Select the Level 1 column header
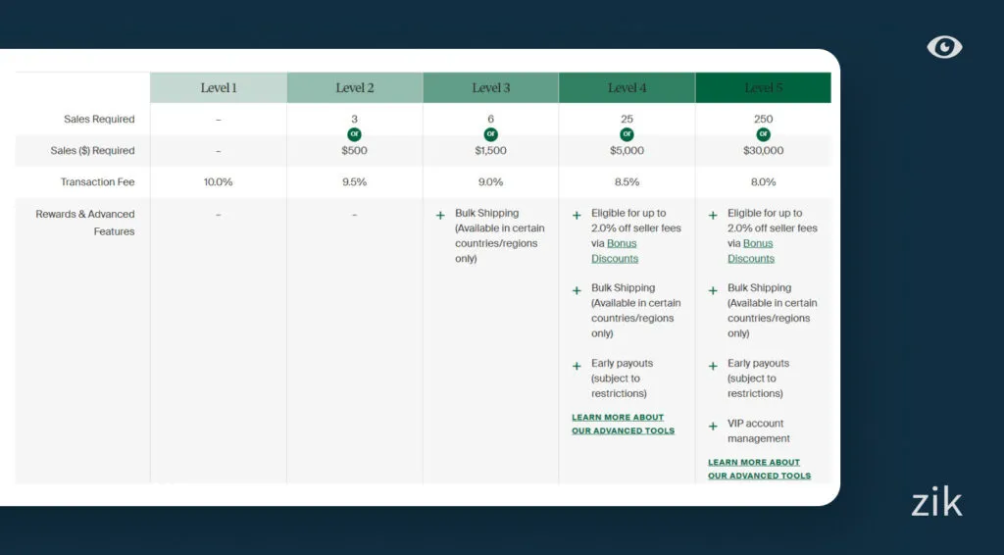Image resolution: width=1004 pixels, height=555 pixels. click(x=219, y=87)
